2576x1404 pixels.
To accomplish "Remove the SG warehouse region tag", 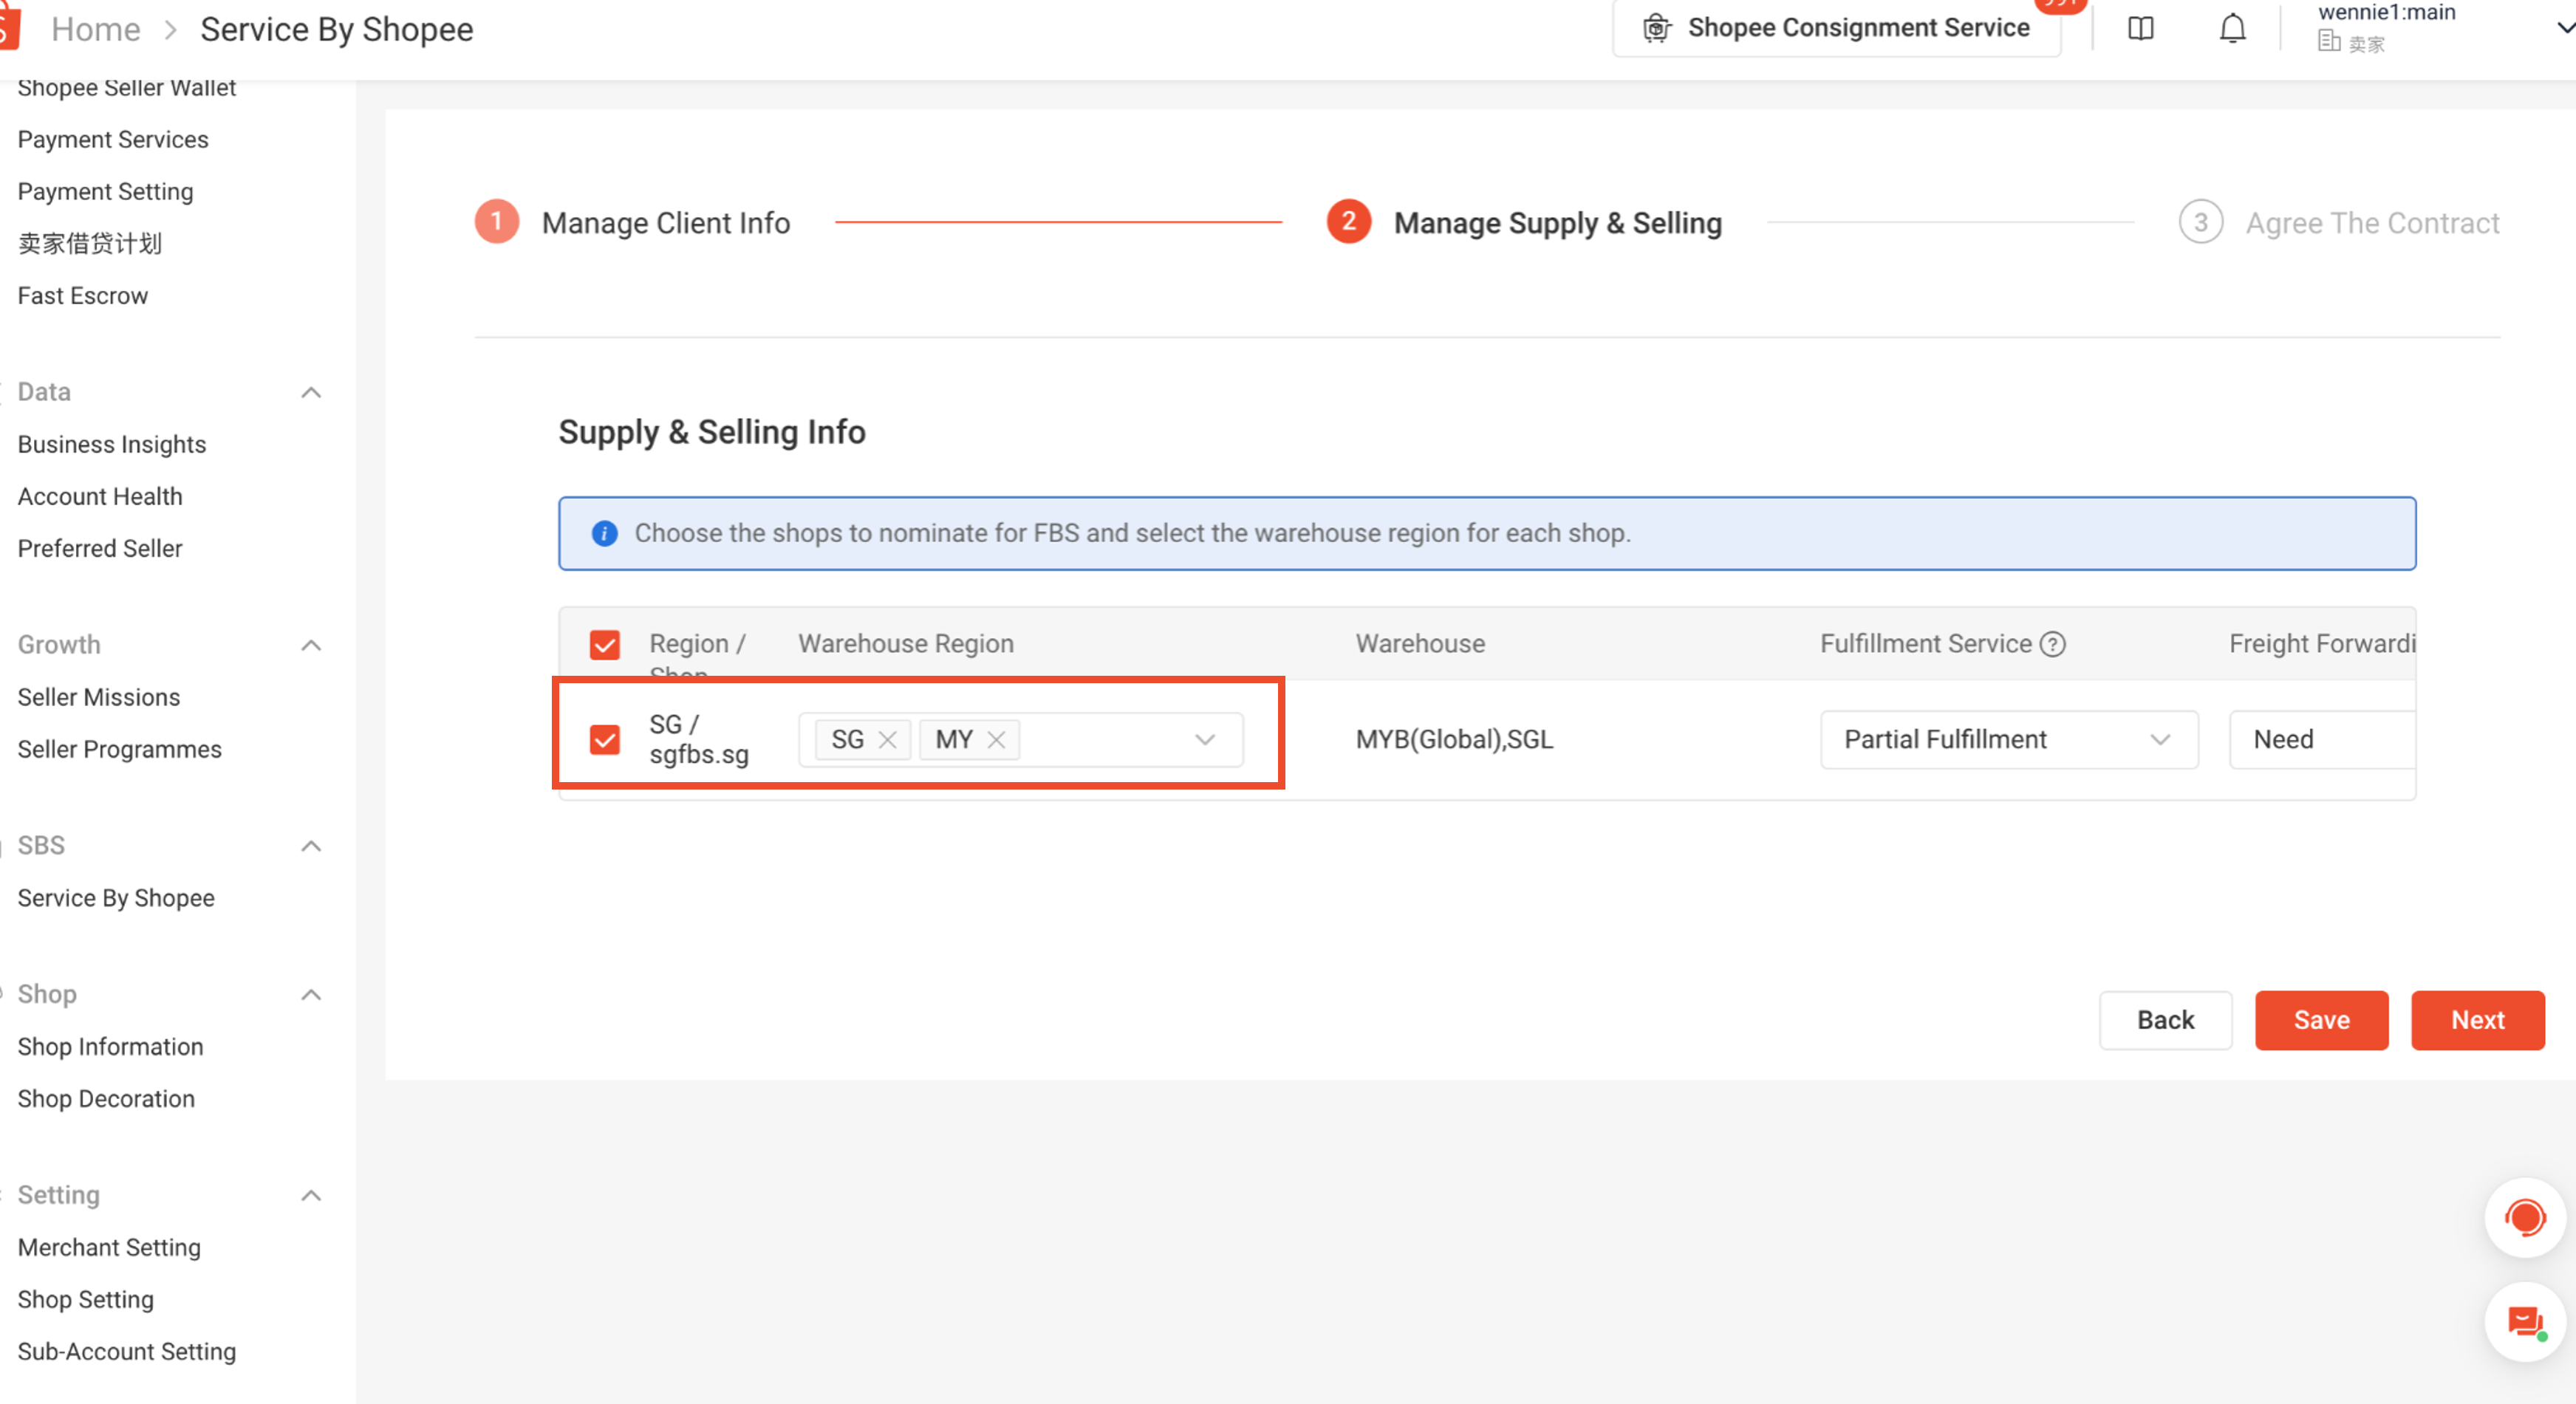I will (887, 739).
